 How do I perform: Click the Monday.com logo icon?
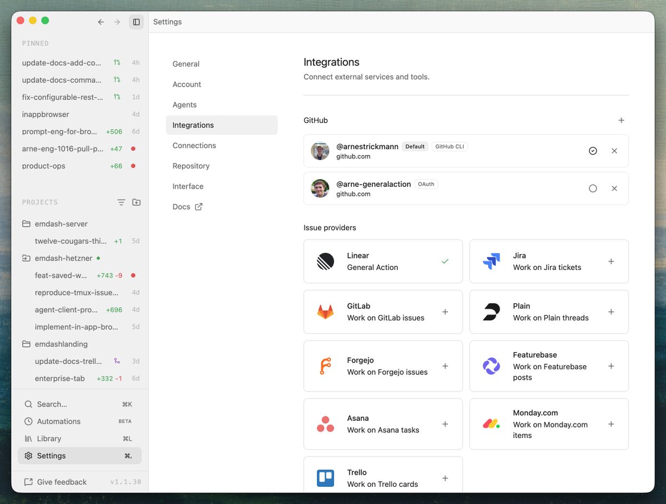click(x=491, y=424)
